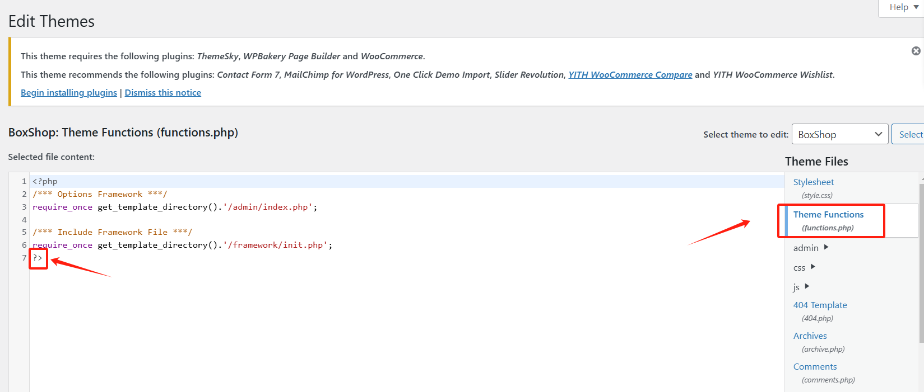Dismiss the plugin notice with X icon
This screenshot has height=392, width=924.
(x=916, y=51)
